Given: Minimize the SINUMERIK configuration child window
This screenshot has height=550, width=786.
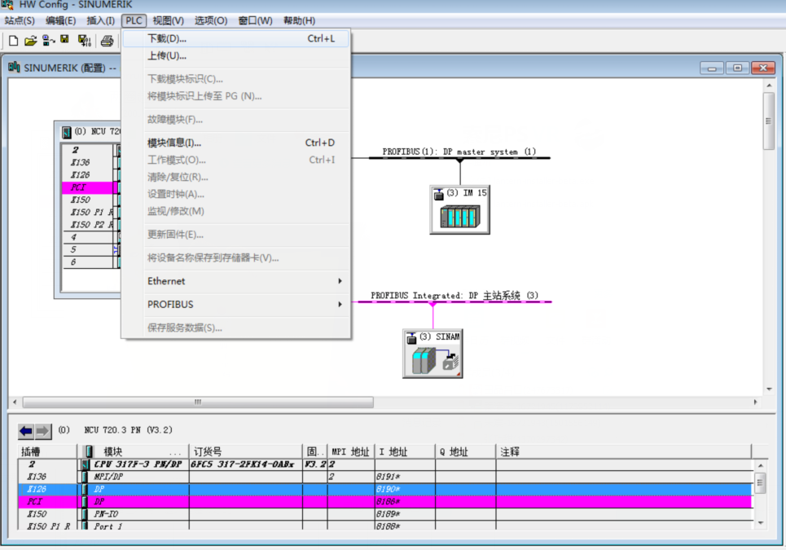Looking at the screenshot, I should 712,68.
